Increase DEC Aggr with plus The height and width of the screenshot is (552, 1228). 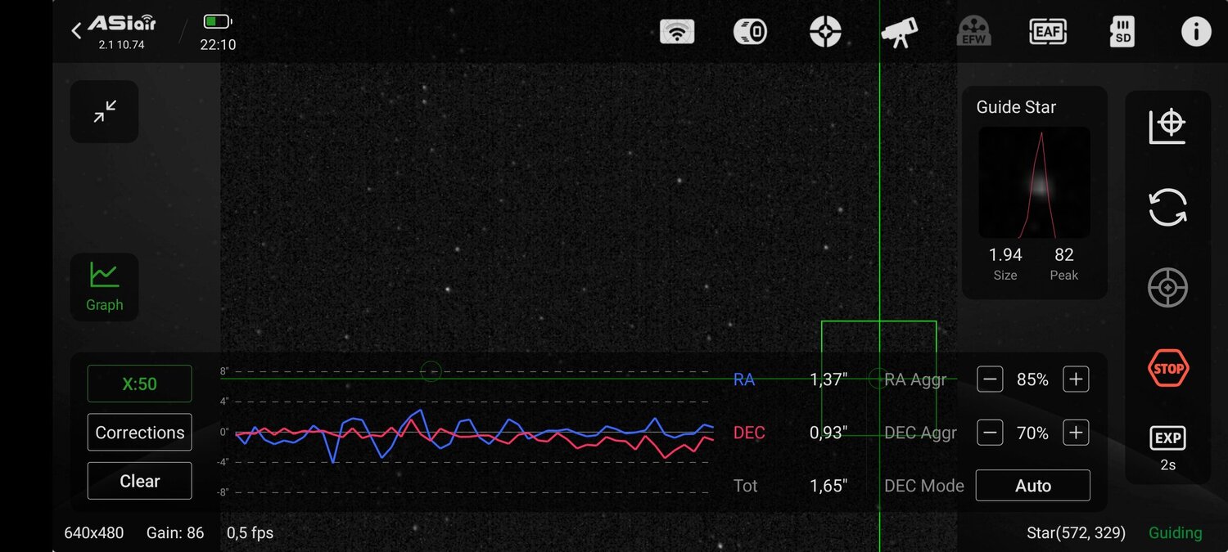1076,433
